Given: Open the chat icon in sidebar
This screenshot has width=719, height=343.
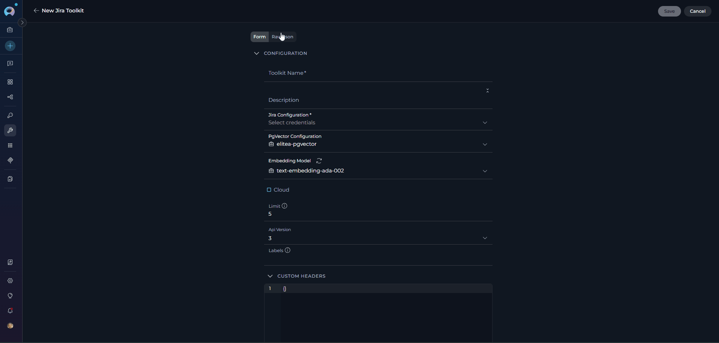Looking at the screenshot, I should click(x=10, y=63).
